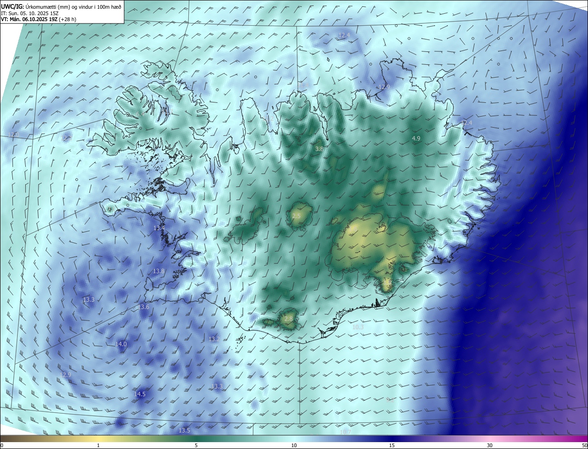The height and width of the screenshot is (449, 588).
Task: Click the color bar tick label 1
Action: (x=98, y=446)
